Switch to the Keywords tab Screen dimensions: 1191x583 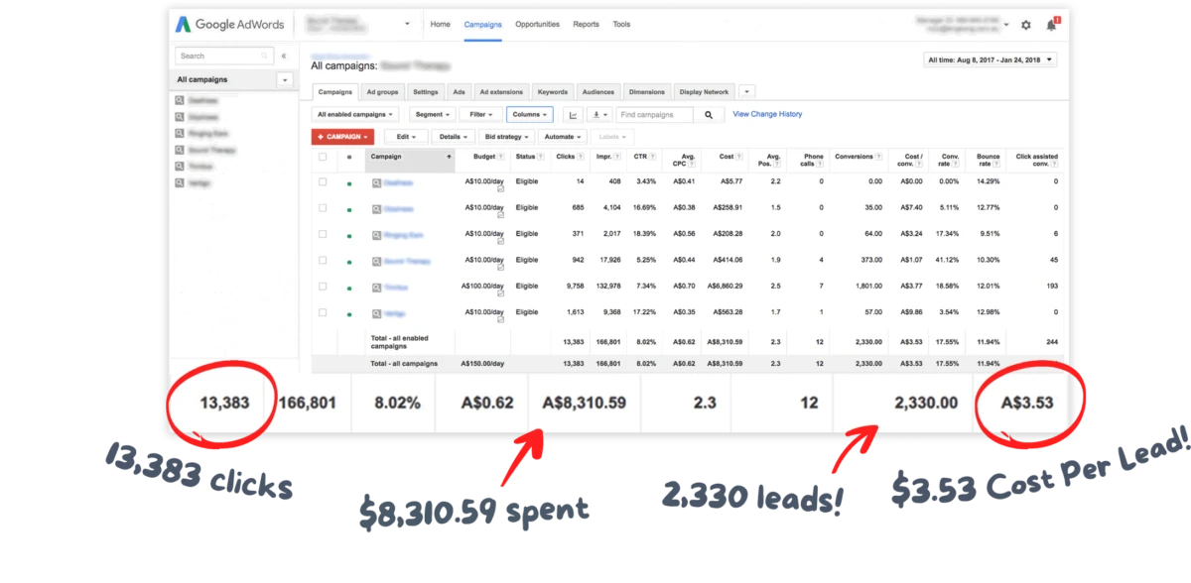(x=552, y=92)
